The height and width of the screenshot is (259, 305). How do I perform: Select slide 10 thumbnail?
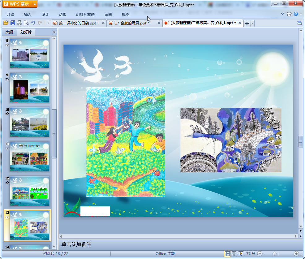(30, 122)
